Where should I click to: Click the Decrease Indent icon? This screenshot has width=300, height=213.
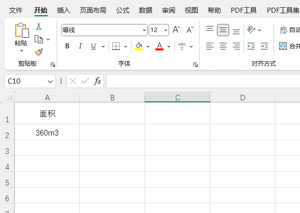(x=251, y=46)
